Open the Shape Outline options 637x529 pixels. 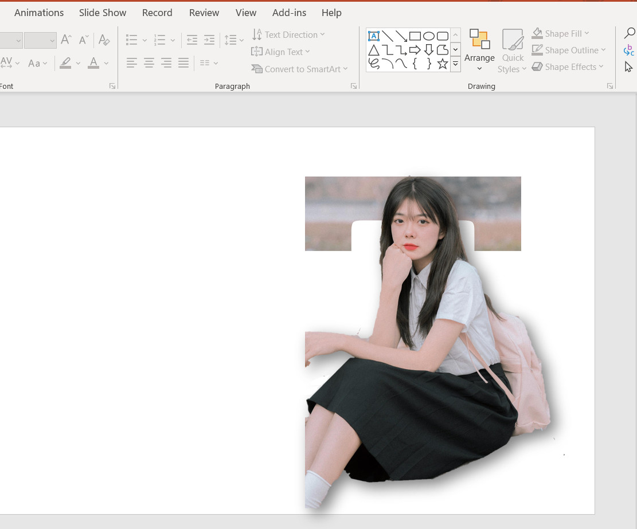(568, 50)
